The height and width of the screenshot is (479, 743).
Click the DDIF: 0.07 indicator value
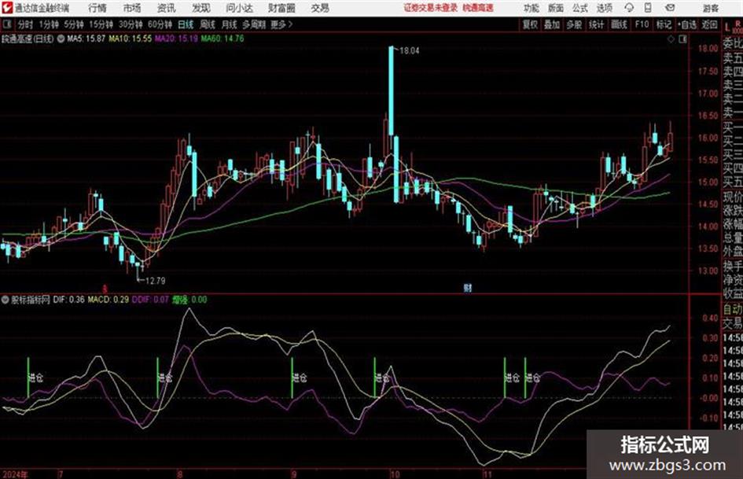150,300
